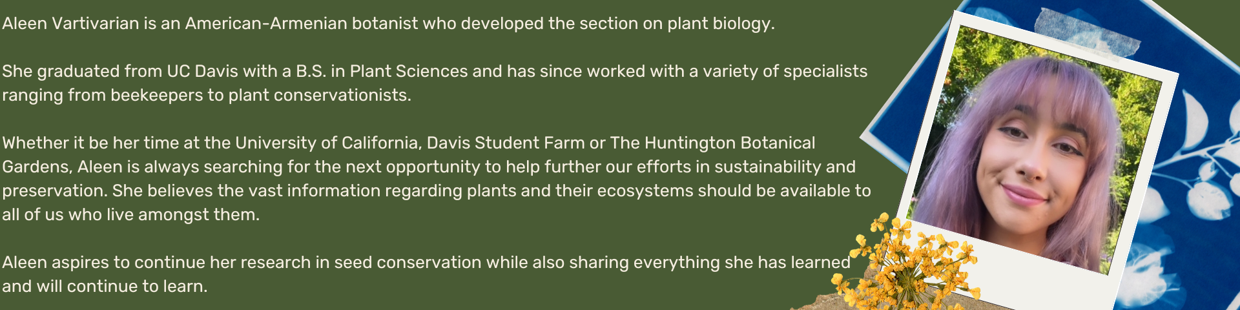Viewport: 1240px width, 310px height.
Task: Click the line 'ranging from beekeepers to plant conservationists.'
Action: (207, 96)
